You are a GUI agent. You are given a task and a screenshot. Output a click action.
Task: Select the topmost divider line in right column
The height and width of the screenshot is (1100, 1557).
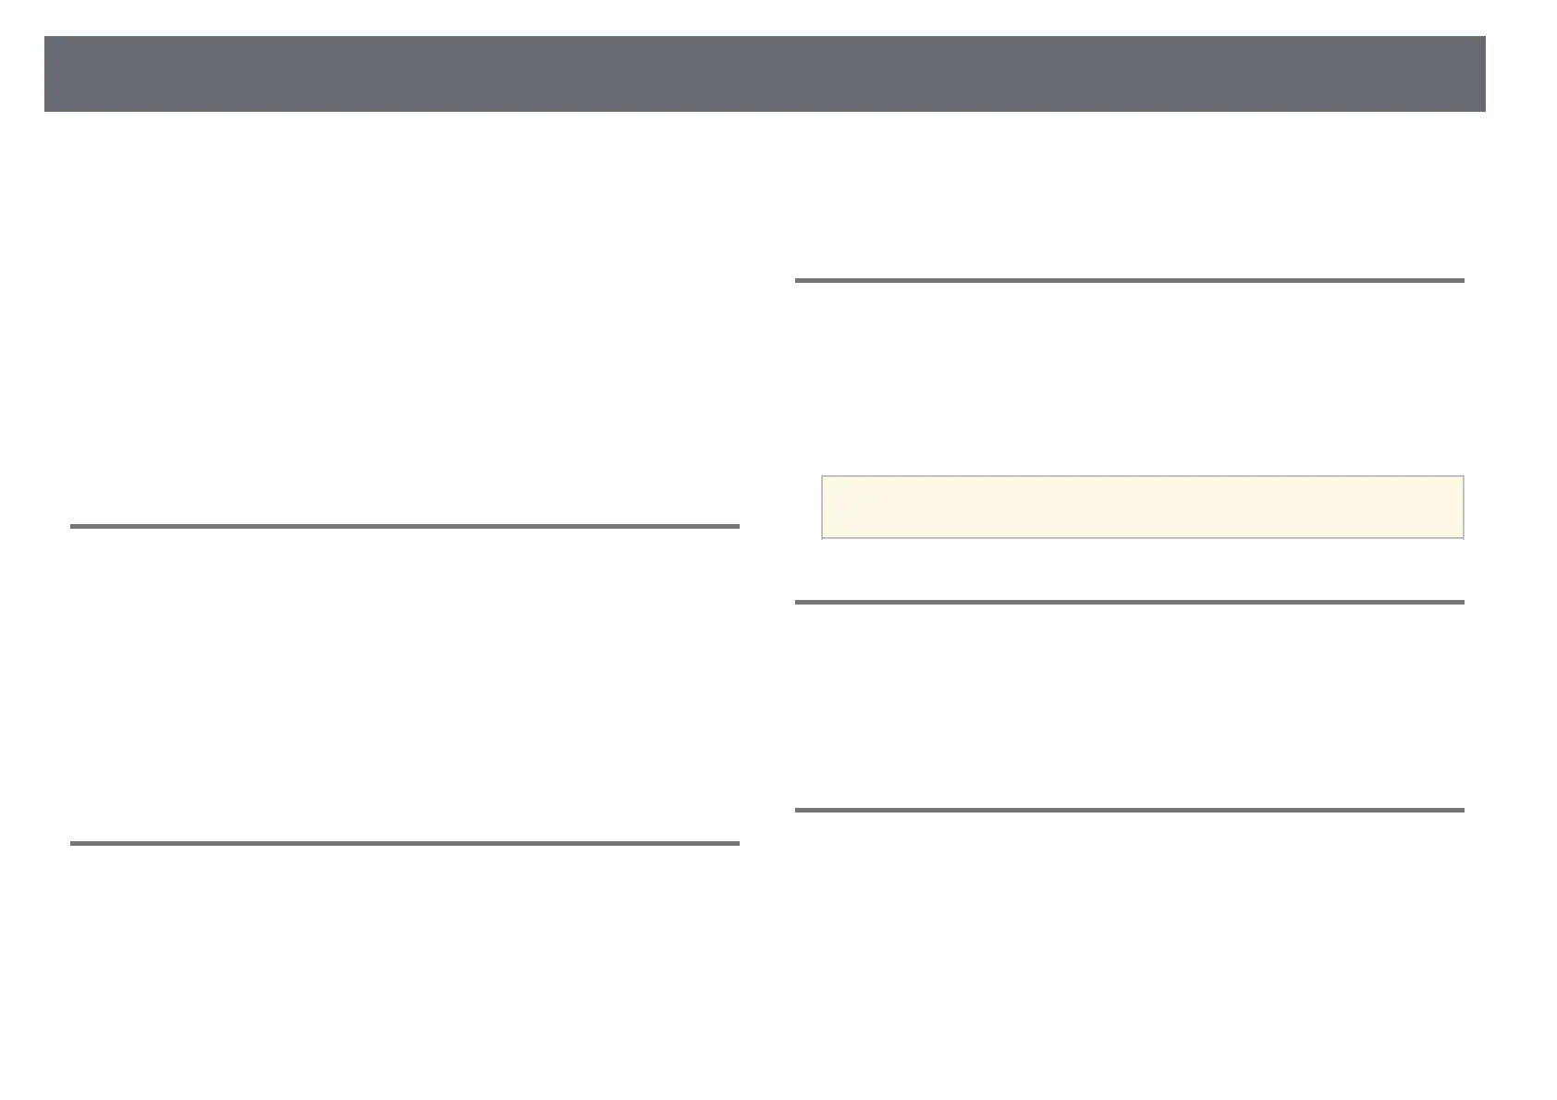tap(1130, 280)
